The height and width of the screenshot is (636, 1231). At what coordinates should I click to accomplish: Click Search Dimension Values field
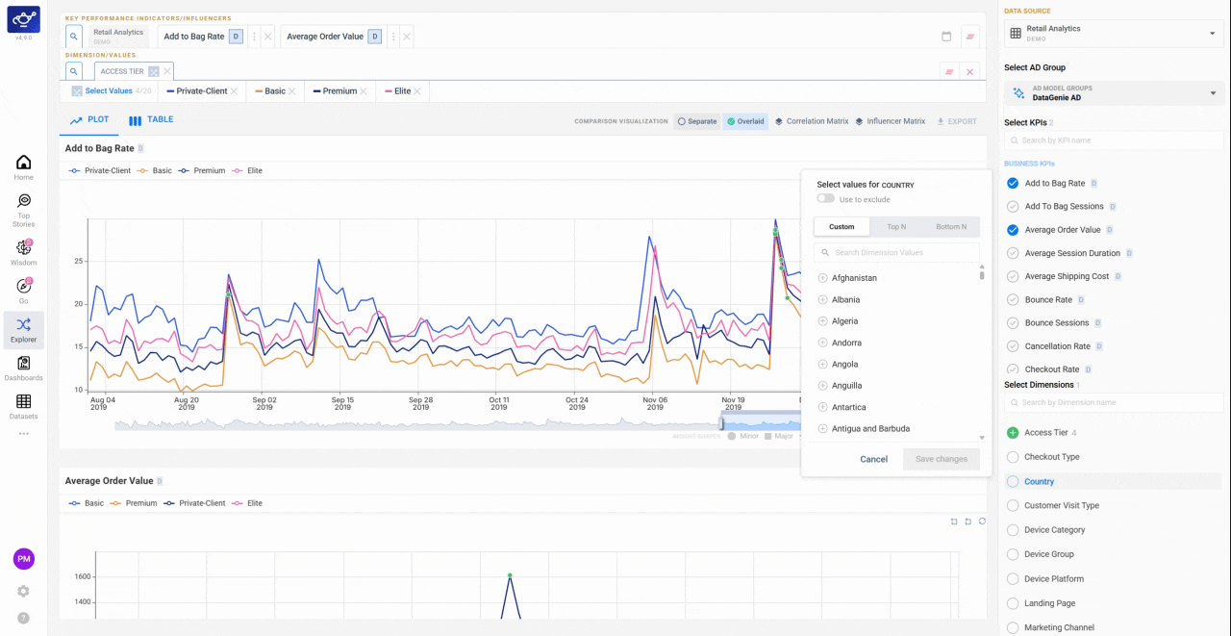(x=896, y=252)
